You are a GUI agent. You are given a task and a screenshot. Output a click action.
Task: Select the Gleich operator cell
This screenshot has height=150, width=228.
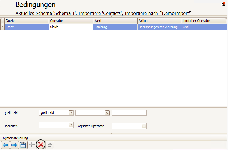[71, 27]
